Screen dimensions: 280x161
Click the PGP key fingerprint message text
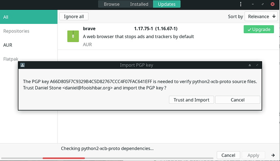pos(140,82)
